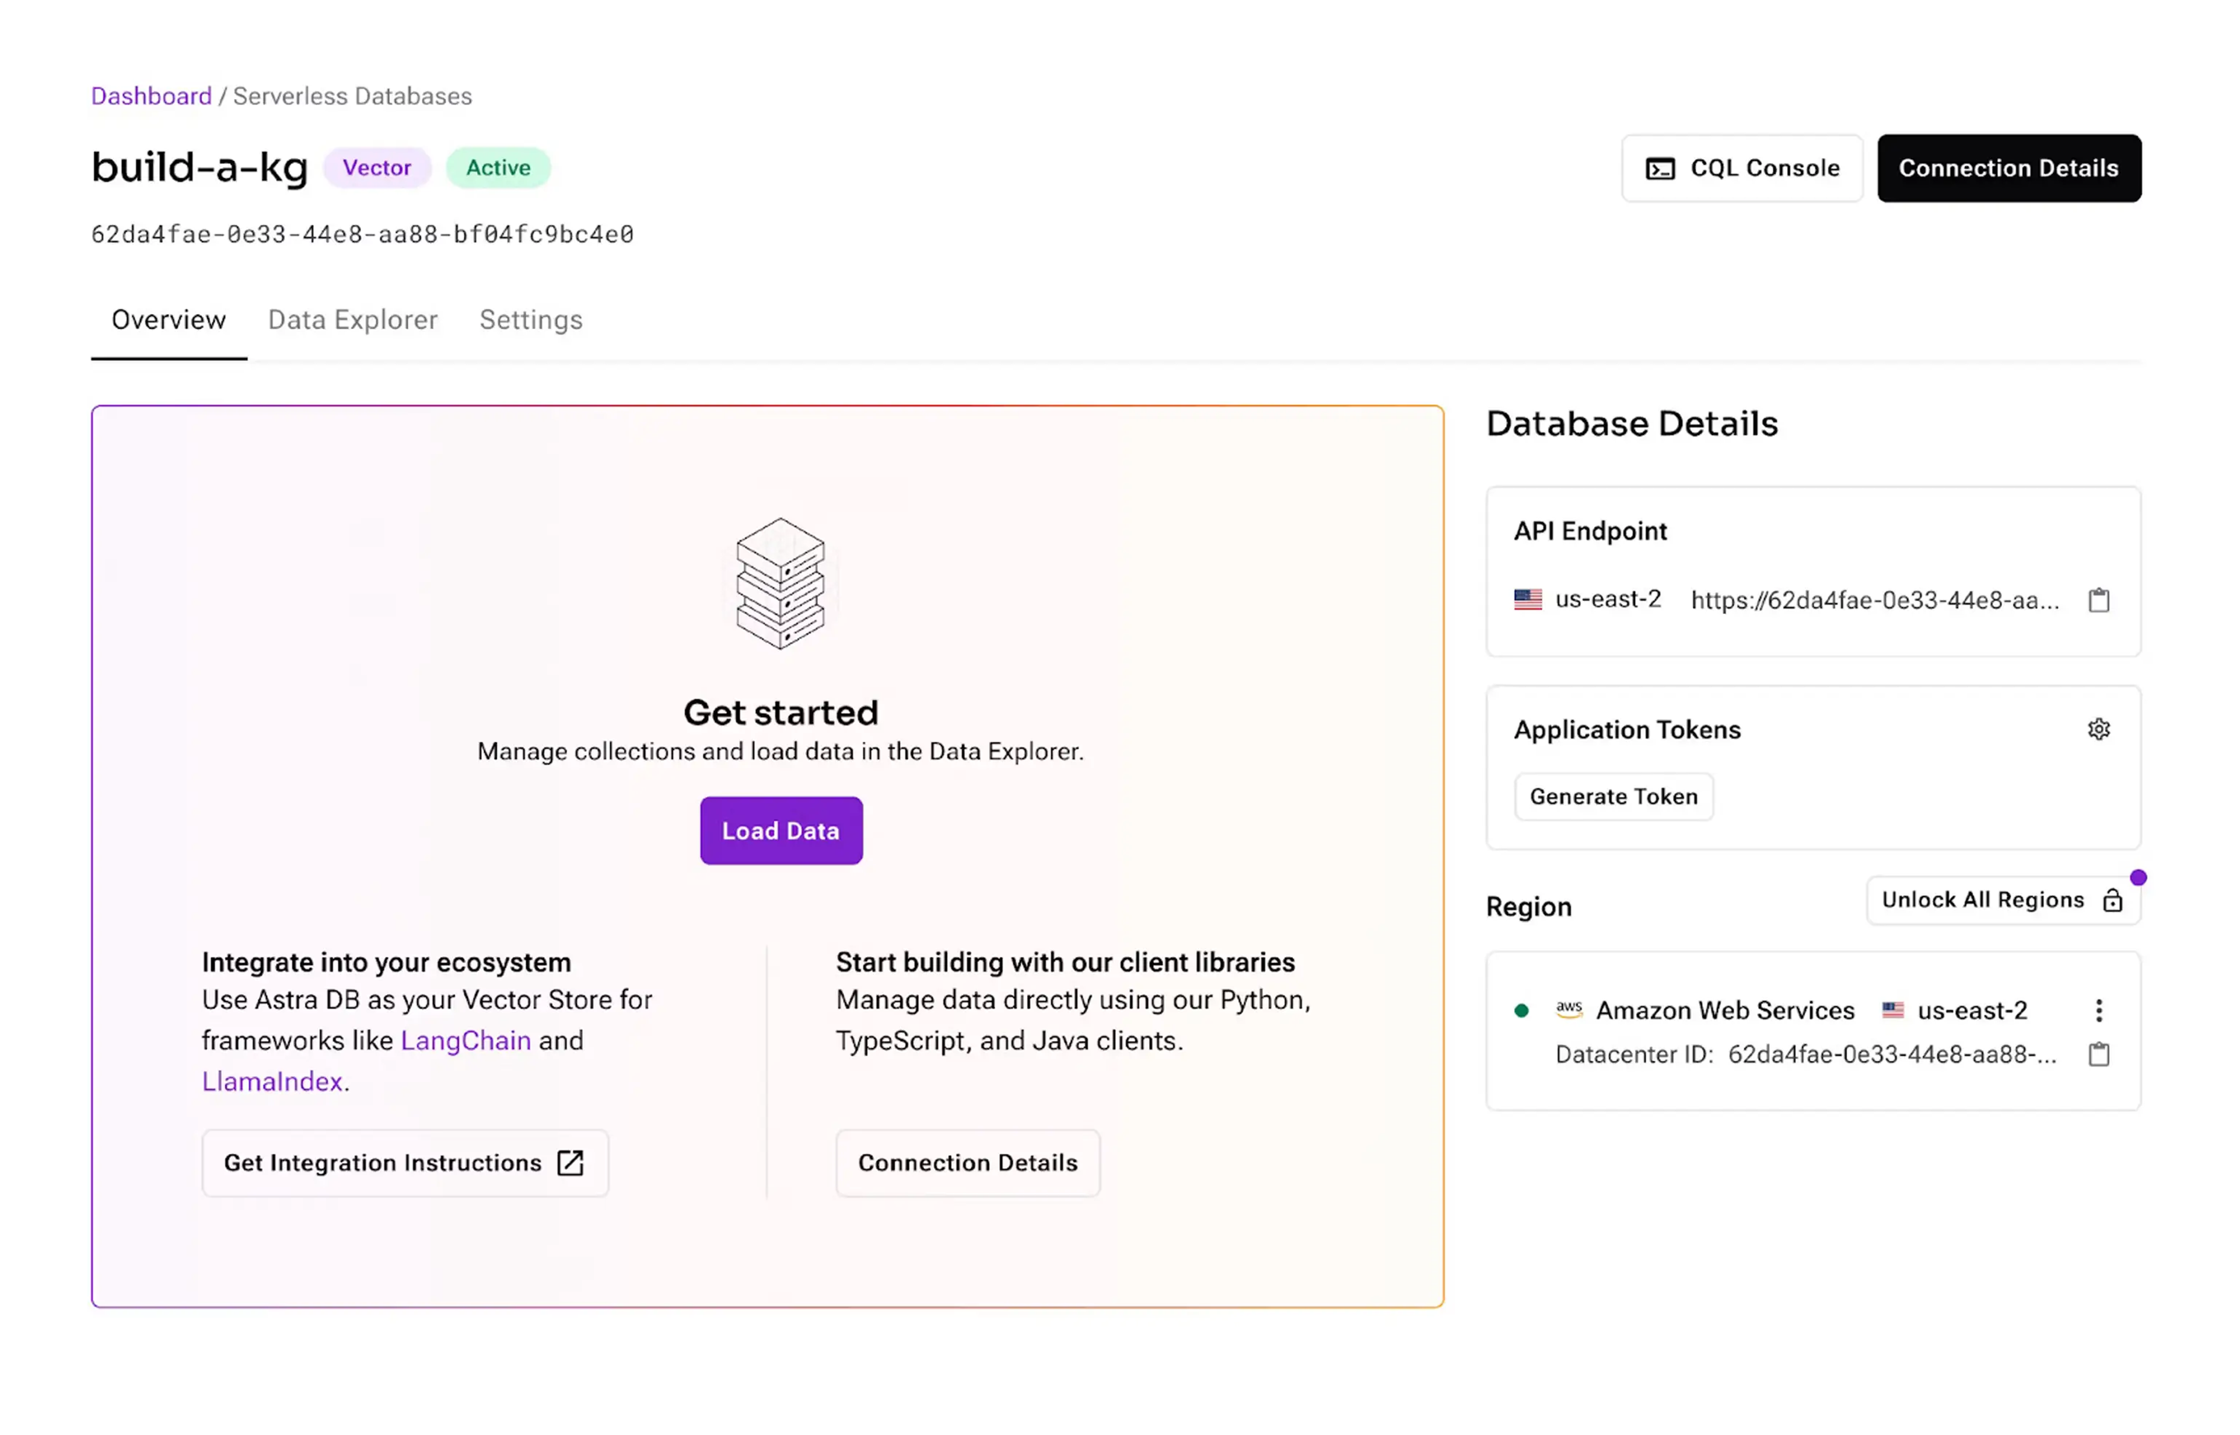
Task: Click the external link icon on Integration Instructions
Action: (x=569, y=1163)
